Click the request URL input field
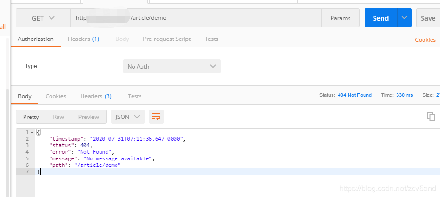The width and height of the screenshot is (440, 197). coord(196,18)
